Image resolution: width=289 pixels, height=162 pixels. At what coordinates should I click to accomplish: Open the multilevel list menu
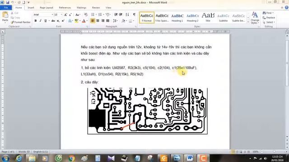click(x=108, y=14)
